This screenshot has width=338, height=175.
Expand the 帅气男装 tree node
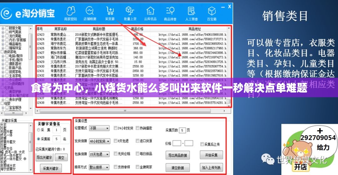(3, 32)
